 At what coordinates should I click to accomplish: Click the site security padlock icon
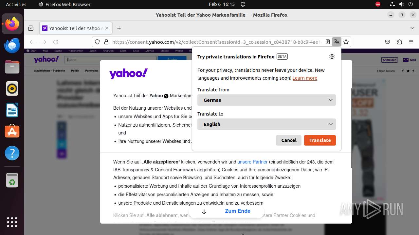click(x=106, y=42)
